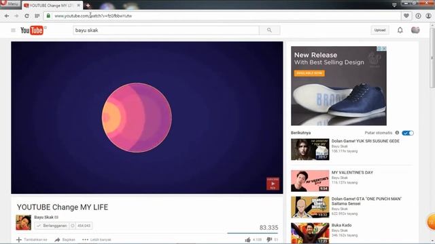The width and height of the screenshot is (435, 244).
Task: Open the Bayu Skak channel name link
Action: coord(43,217)
